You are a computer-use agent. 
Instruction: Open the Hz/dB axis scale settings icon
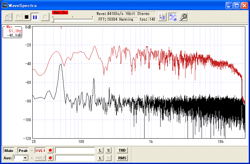tap(173, 17)
